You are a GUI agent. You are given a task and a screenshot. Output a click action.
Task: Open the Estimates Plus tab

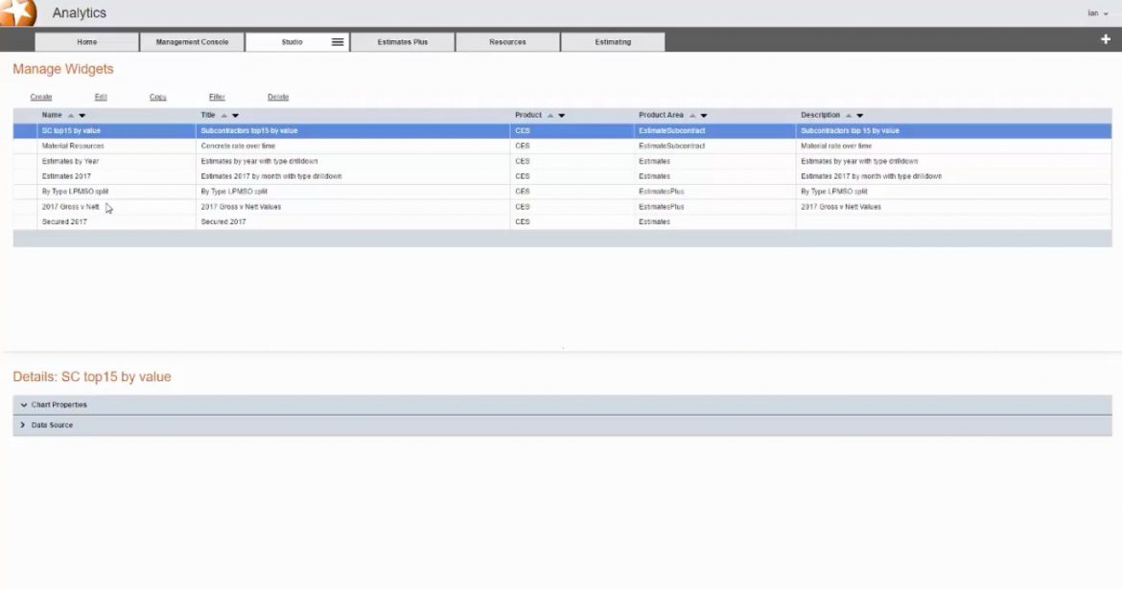[x=403, y=41]
